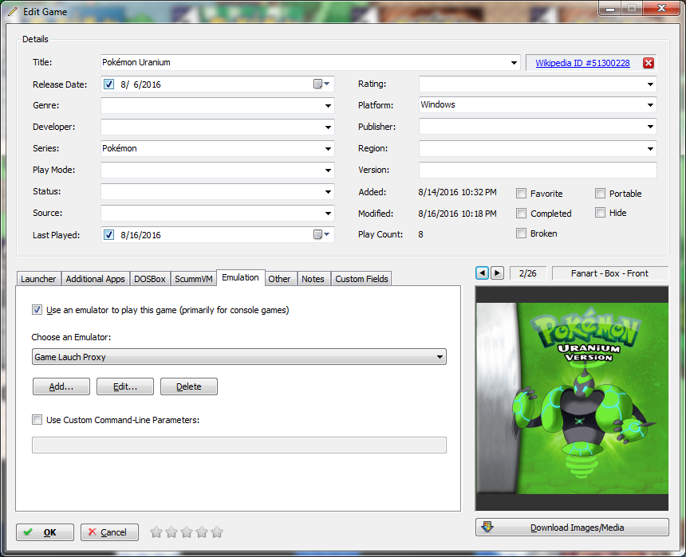Select the Emulation tab
Screen dimensions: 686x557
pyautogui.click(x=240, y=277)
